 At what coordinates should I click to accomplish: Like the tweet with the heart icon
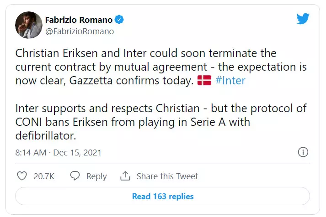tap(21, 176)
